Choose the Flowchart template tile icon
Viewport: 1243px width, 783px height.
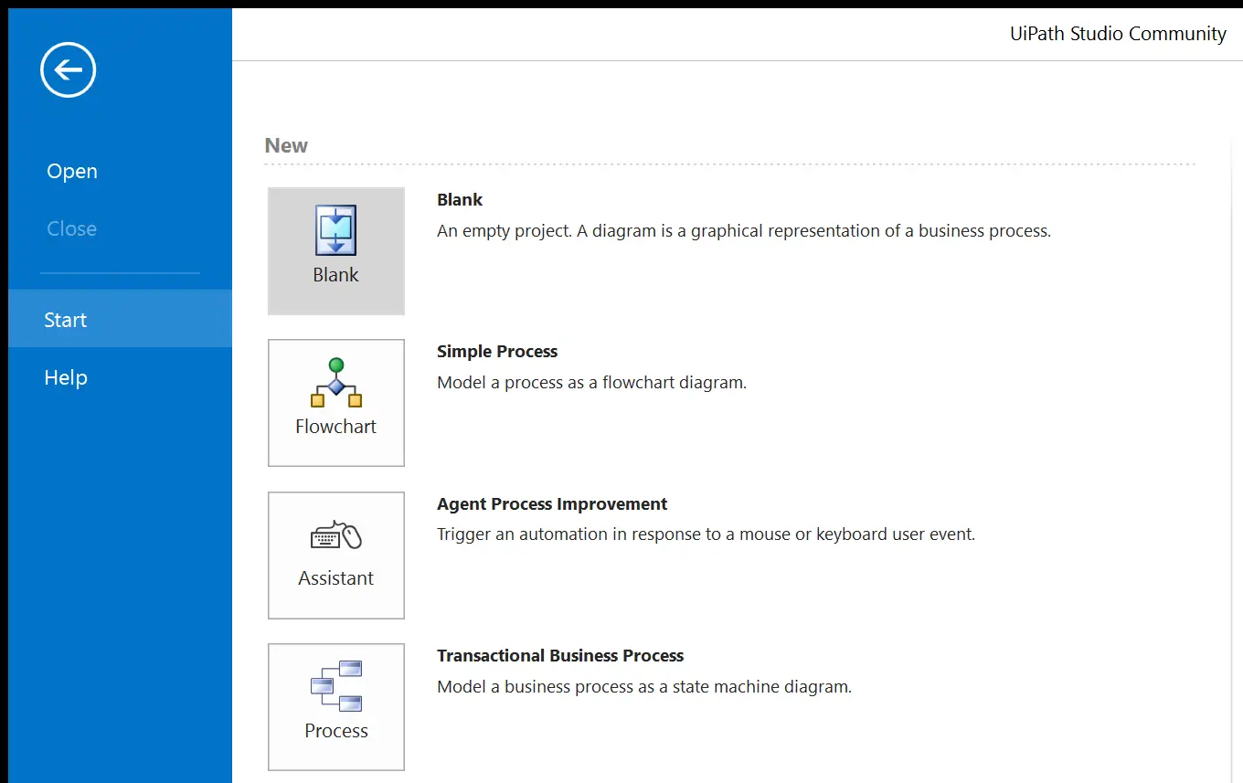tap(336, 403)
